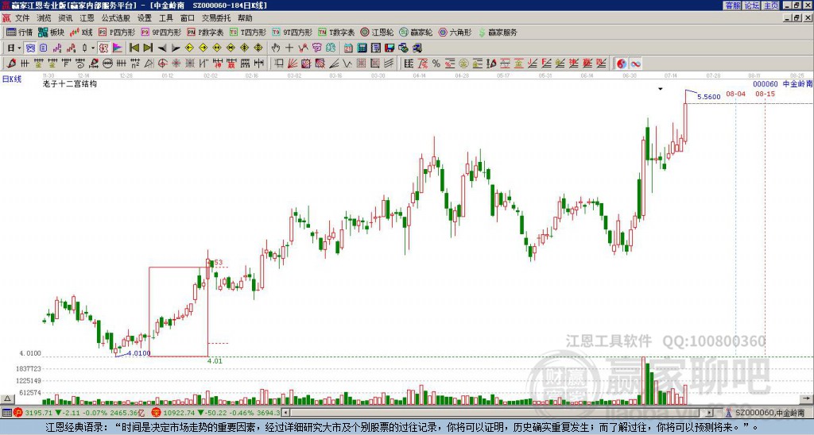Click the 老子十二宫结构 label
This screenshot has height=435, width=814.
[x=70, y=83]
